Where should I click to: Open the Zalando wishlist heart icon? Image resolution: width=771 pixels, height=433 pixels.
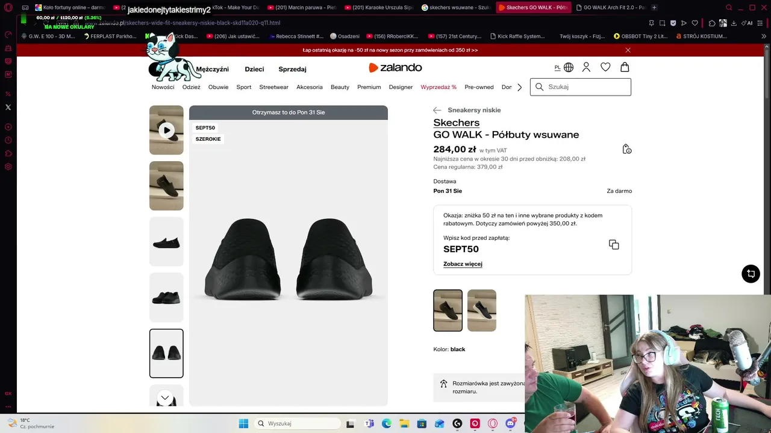(605, 67)
